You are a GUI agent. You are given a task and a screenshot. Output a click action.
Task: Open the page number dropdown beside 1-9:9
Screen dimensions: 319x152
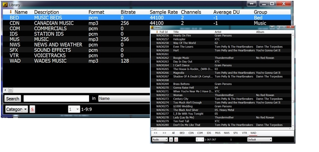(x=74, y=109)
